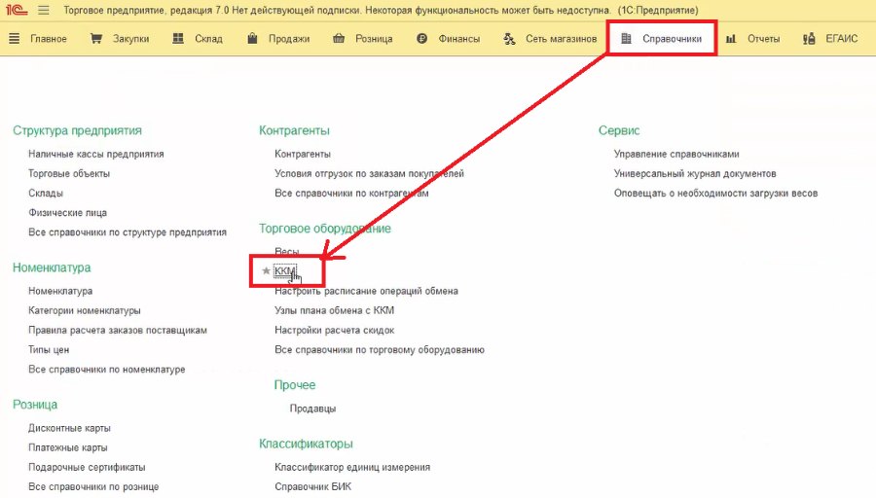Click the green Номенклатура group heading

pyautogui.click(x=52, y=267)
